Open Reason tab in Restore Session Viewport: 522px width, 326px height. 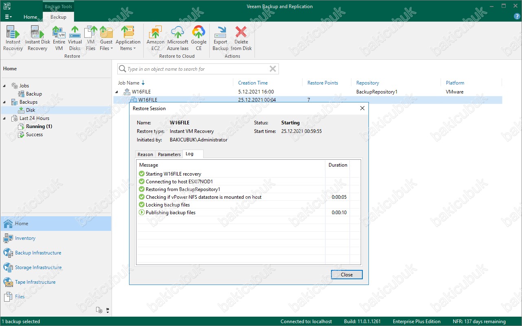[x=145, y=154]
